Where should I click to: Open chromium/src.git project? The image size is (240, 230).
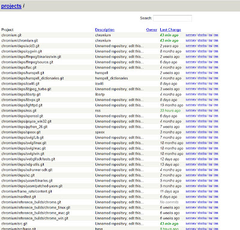[14, 224]
